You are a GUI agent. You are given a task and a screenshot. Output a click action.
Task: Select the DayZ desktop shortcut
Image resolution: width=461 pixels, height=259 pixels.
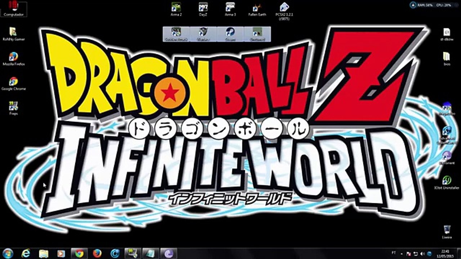click(x=203, y=9)
